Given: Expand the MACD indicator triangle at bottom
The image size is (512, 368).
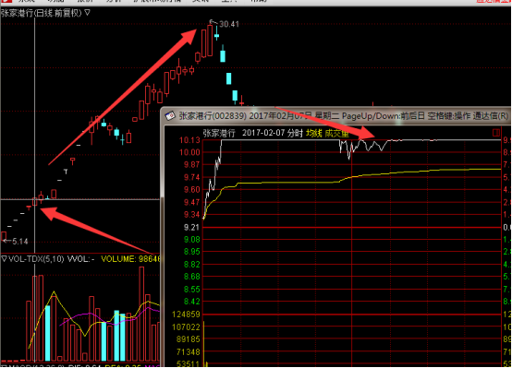Looking at the screenshot, I should [x=3, y=366].
